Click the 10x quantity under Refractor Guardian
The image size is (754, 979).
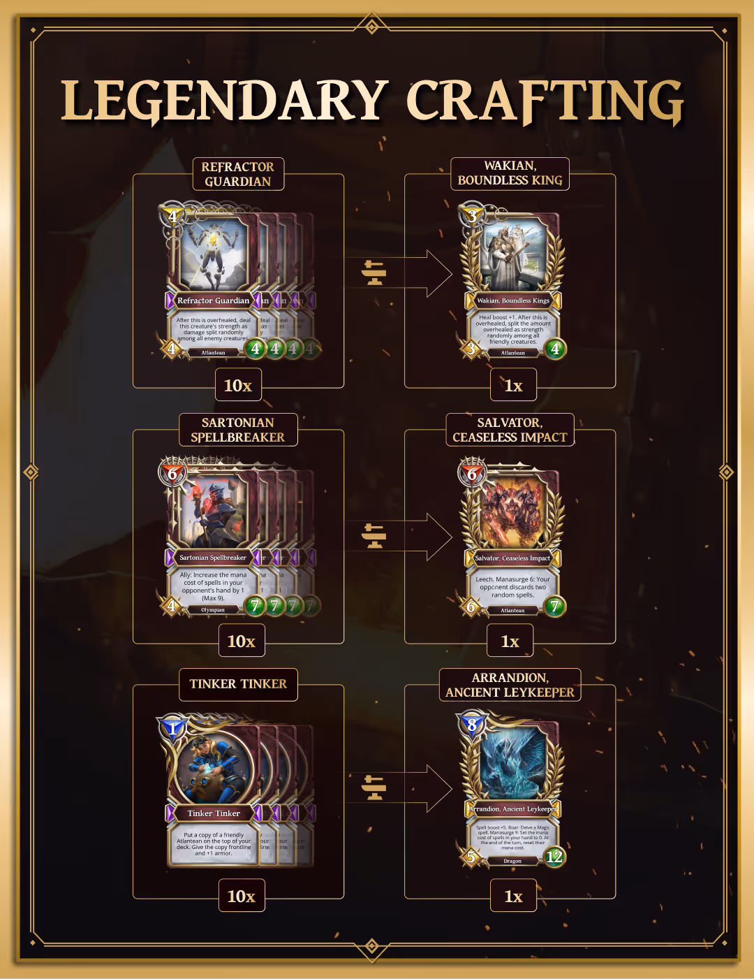pos(238,385)
